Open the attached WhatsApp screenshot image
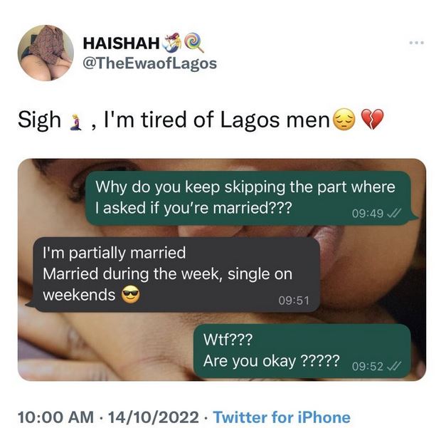This screenshot has width=441, height=428. (222, 269)
